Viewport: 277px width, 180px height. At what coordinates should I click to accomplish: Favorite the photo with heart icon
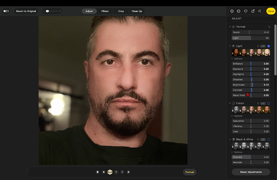(246, 11)
